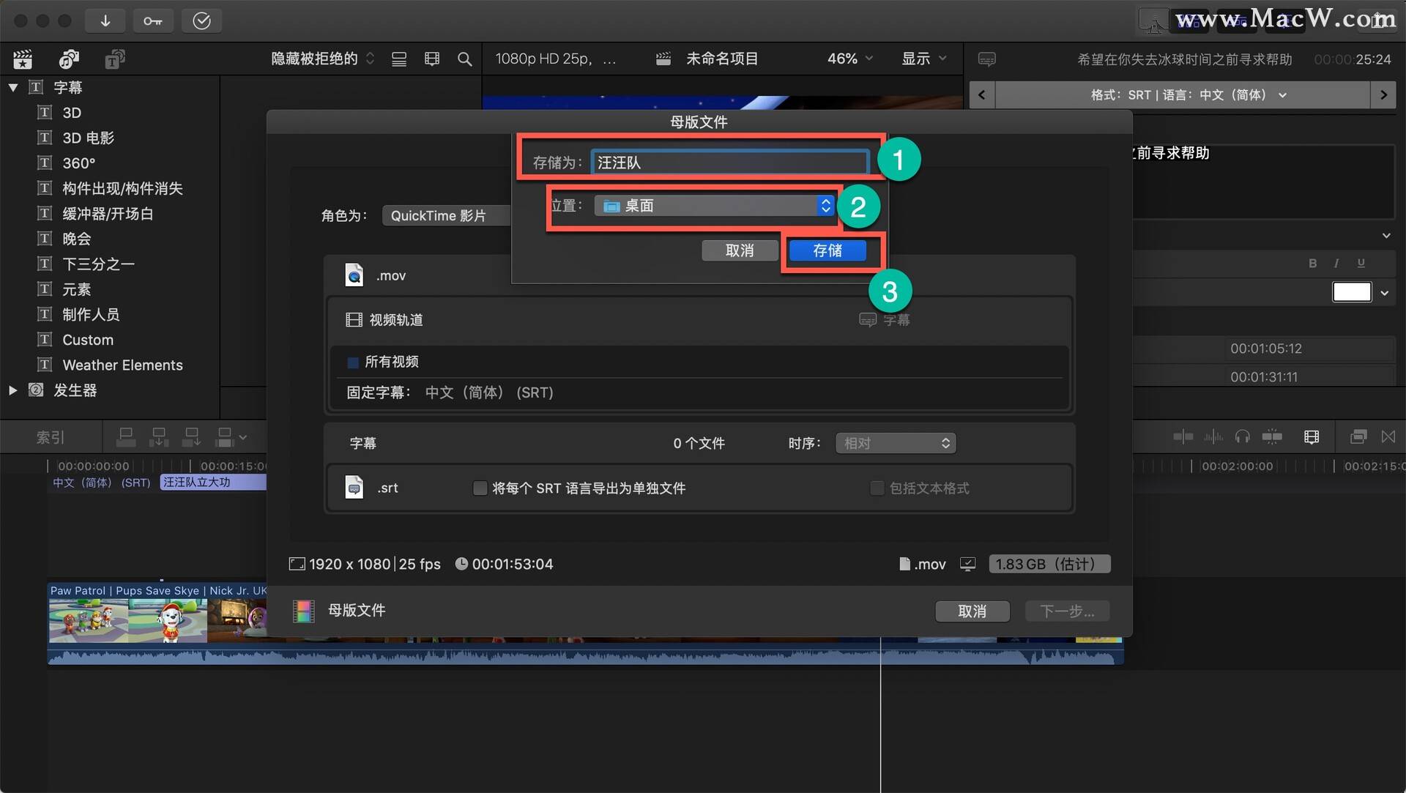Viewport: 1406px width, 793px height.
Task: Go to previous caption arrow
Action: [981, 94]
